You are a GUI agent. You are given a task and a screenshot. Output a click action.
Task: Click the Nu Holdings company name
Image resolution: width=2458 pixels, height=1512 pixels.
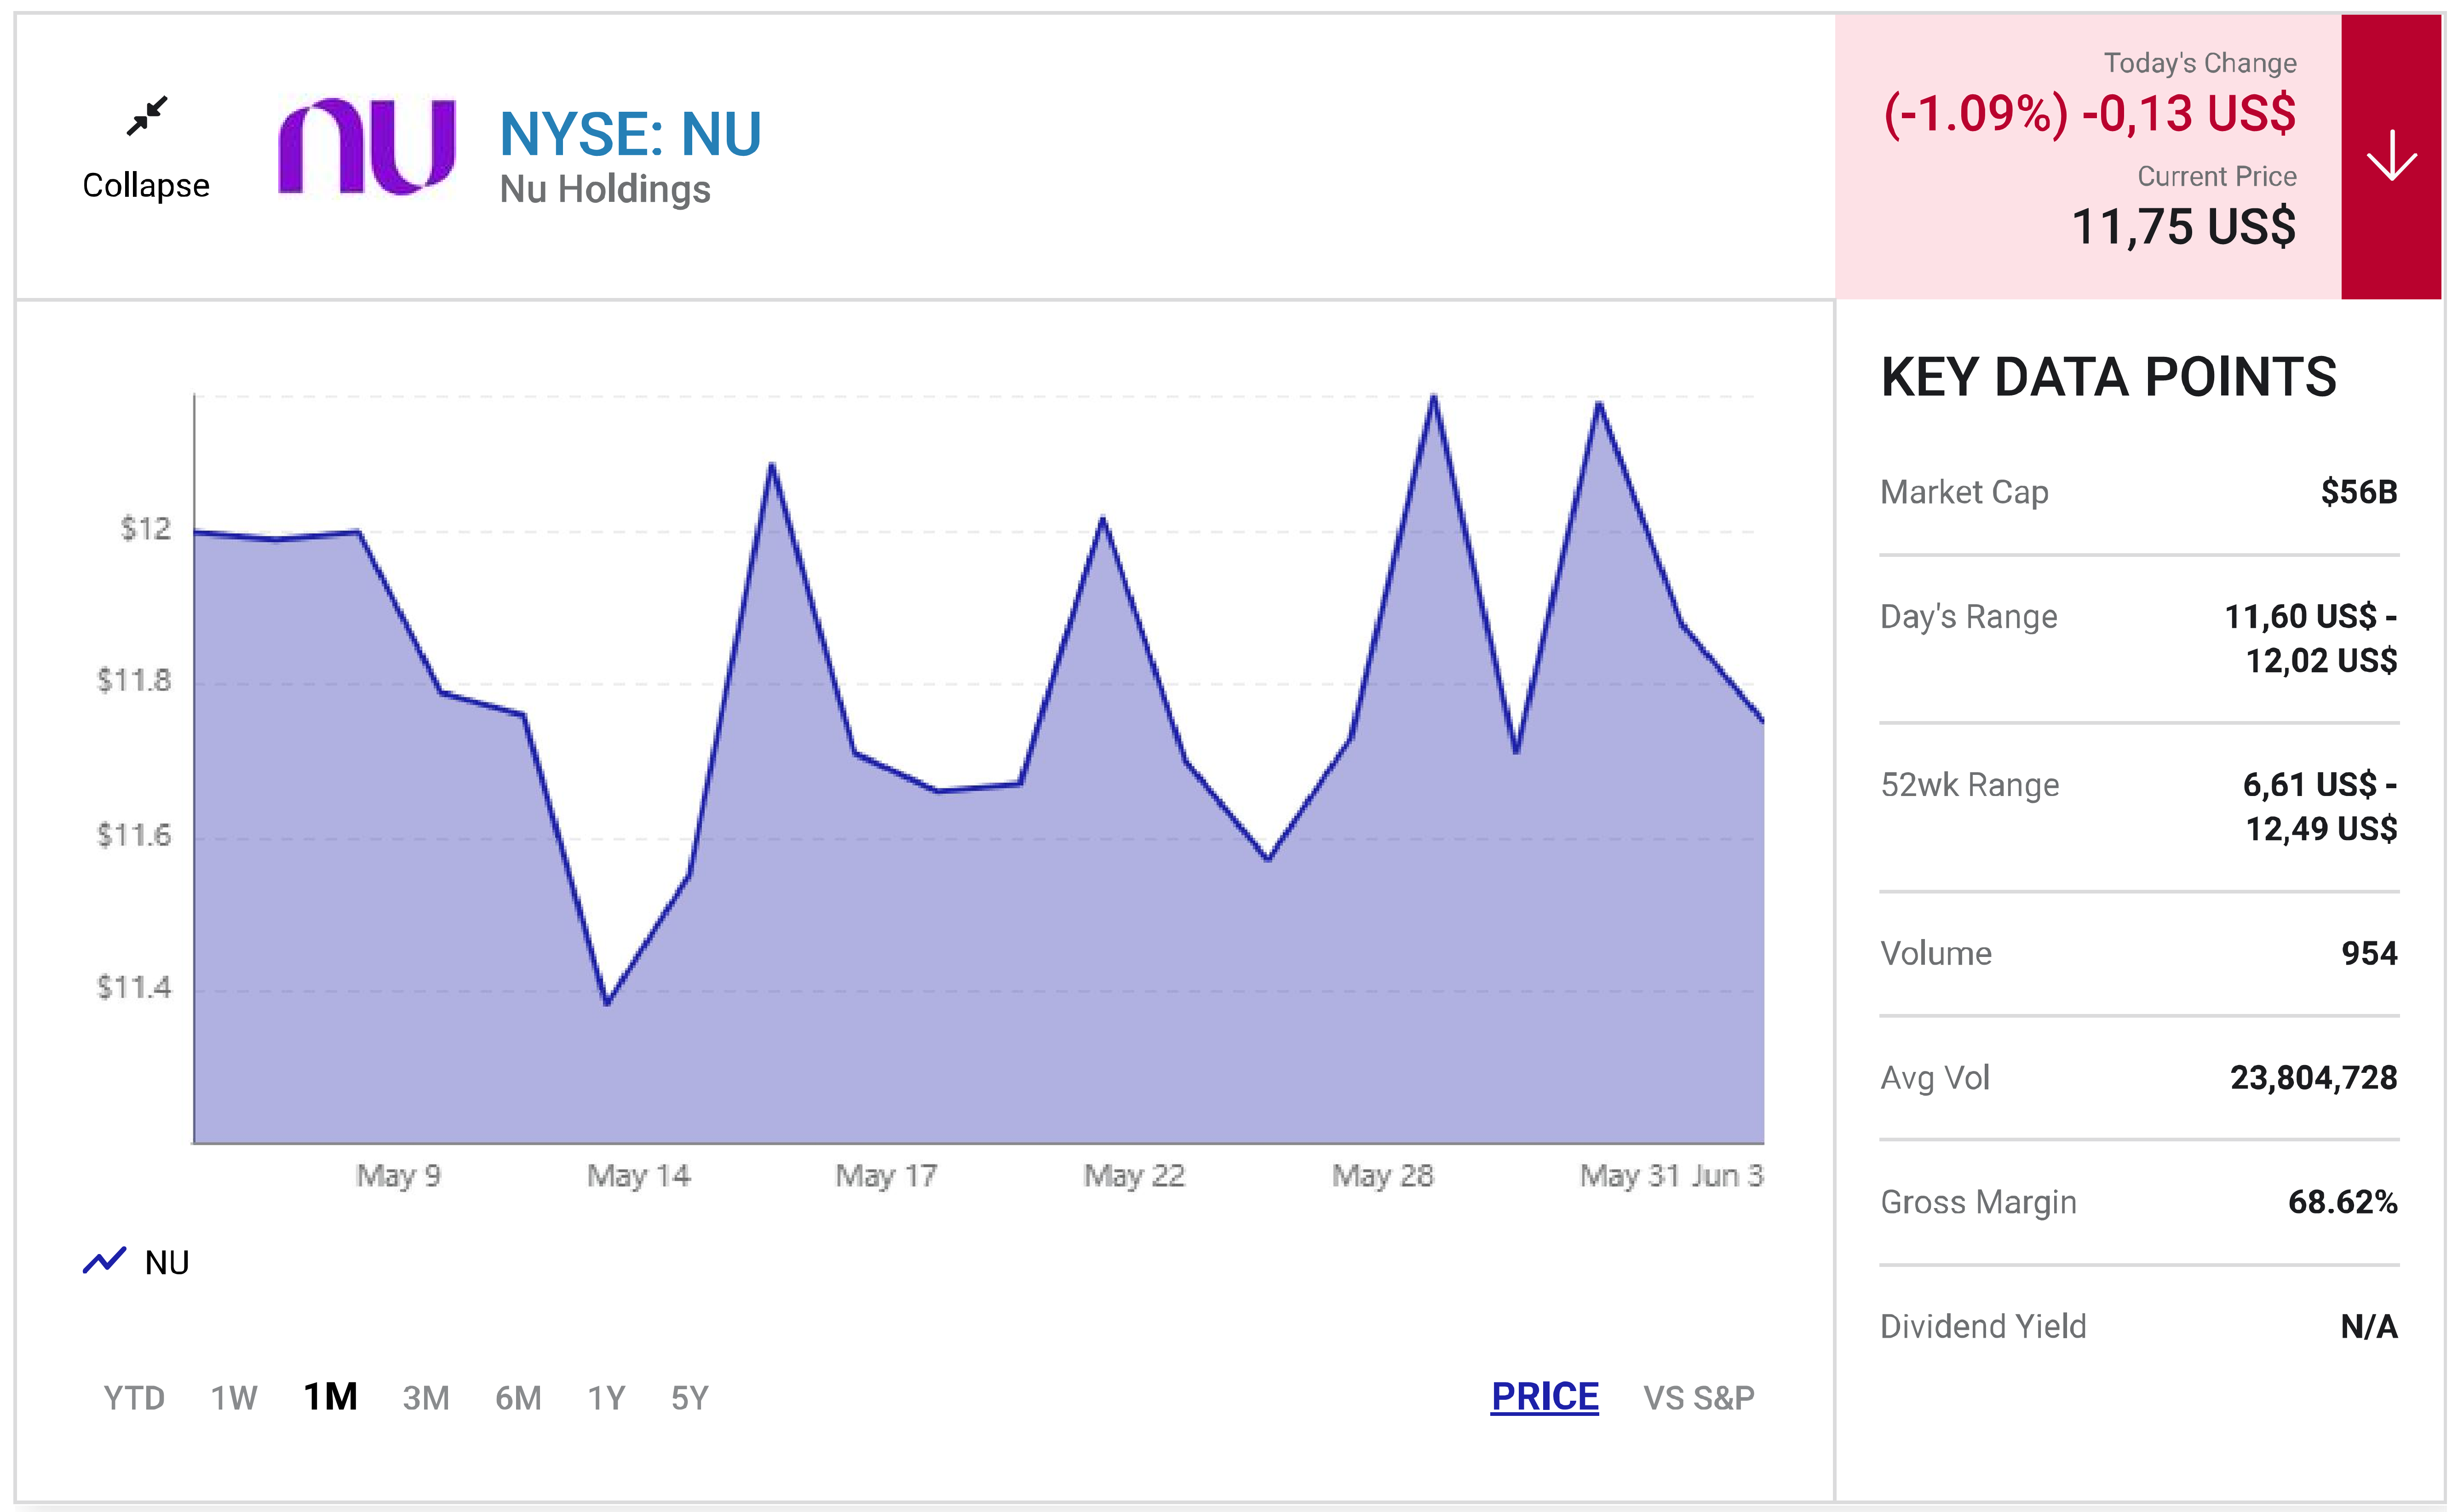(605, 190)
